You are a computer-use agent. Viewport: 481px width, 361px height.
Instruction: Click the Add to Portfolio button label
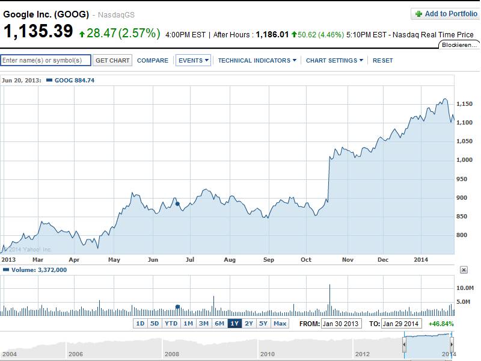coord(451,14)
